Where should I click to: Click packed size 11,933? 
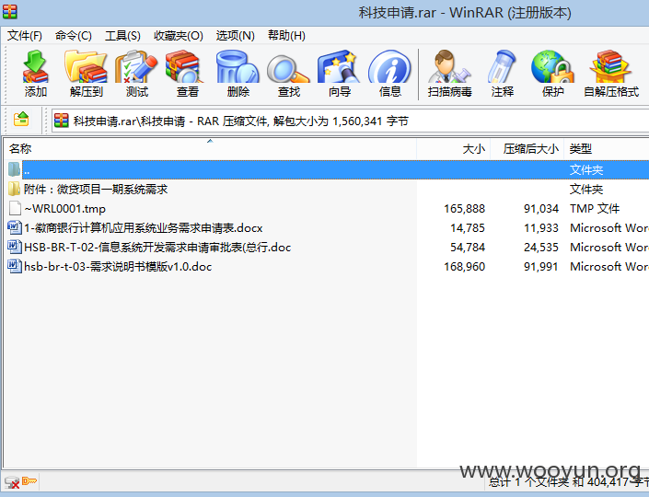[541, 228]
